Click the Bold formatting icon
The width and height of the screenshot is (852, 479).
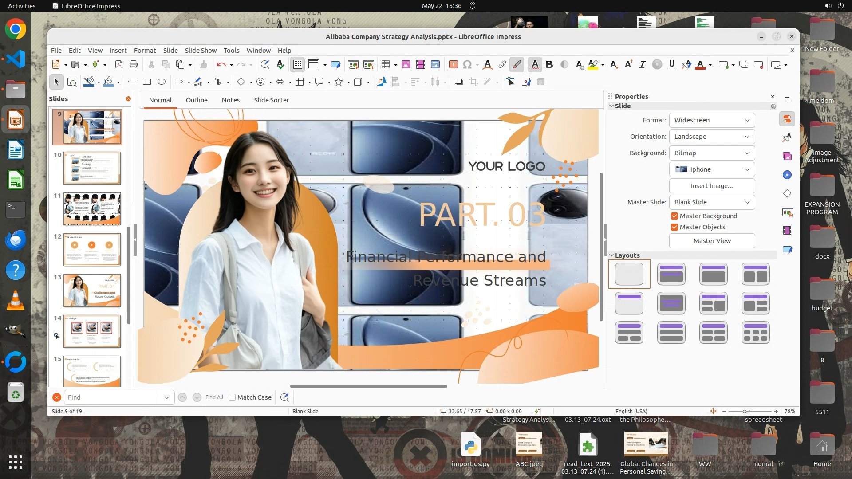click(549, 65)
